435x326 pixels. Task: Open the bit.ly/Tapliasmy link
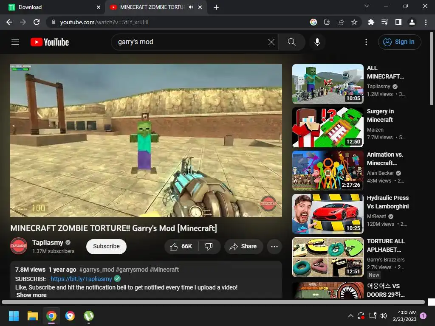[81, 279]
